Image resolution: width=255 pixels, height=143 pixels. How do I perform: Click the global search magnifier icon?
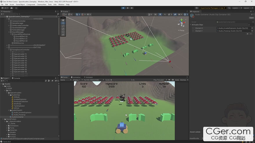pyautogui.click(x=229, y=8)
